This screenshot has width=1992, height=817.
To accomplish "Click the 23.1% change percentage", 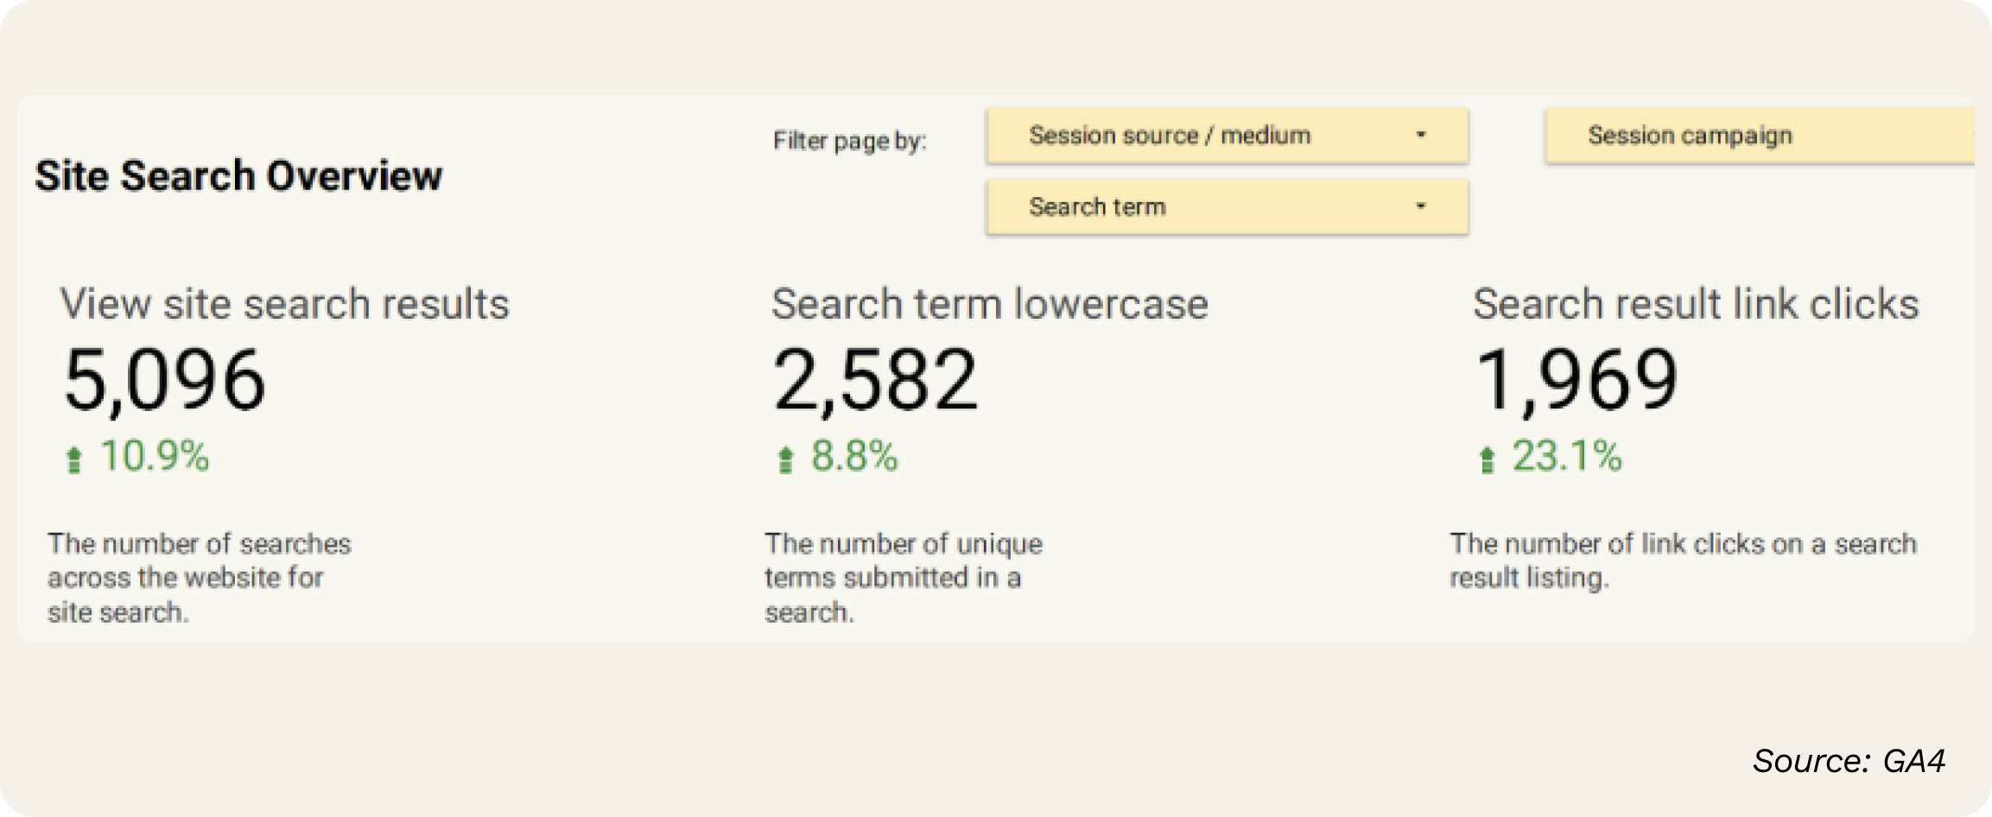I will (x=1566, y=456).
